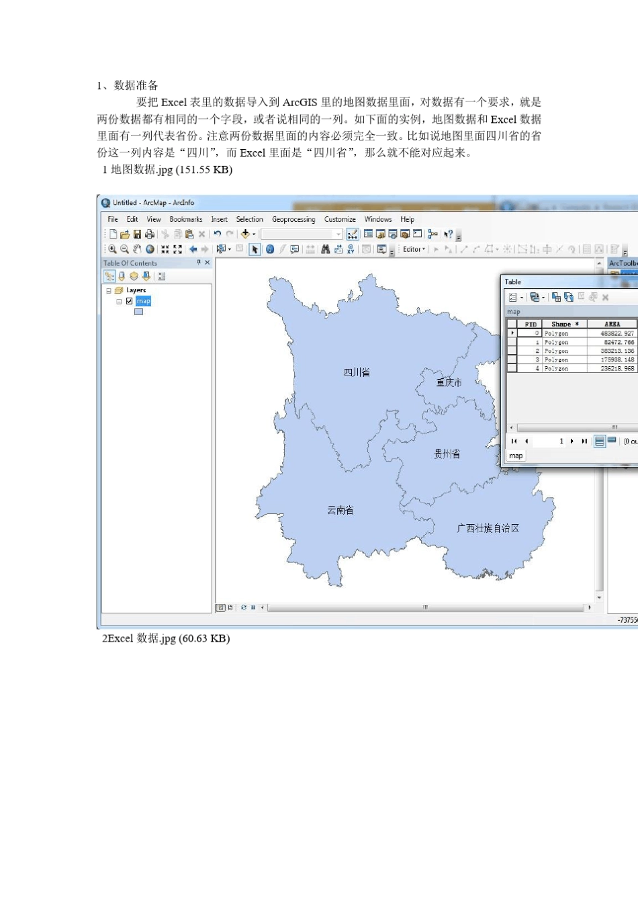List By Drawing Order in contents

[x=109, y=276]
